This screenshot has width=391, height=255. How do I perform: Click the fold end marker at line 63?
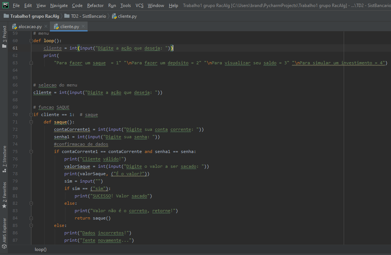click(x=31, y=63)
